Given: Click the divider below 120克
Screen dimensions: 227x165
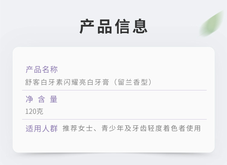Looking at the screenshot, I should pos(114,119).
